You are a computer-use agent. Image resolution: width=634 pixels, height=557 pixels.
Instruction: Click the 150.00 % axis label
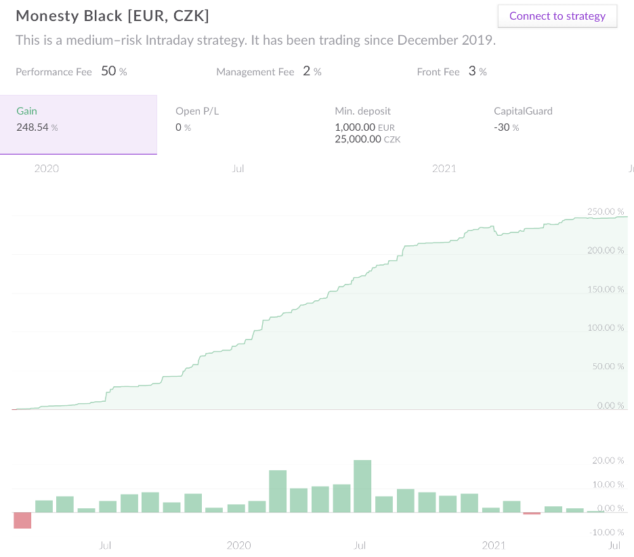coord(606,289)
